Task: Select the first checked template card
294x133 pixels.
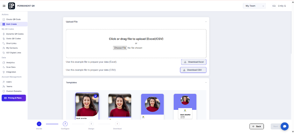Action: [x=87, y=106]
